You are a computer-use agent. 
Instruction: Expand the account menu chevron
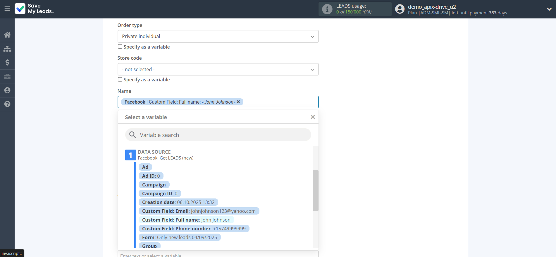click(x=549, y=9)
